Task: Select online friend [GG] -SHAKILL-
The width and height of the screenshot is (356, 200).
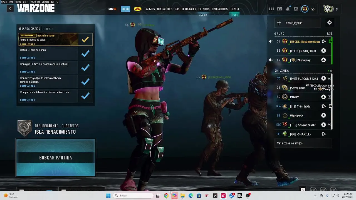Action: point(303,134)
